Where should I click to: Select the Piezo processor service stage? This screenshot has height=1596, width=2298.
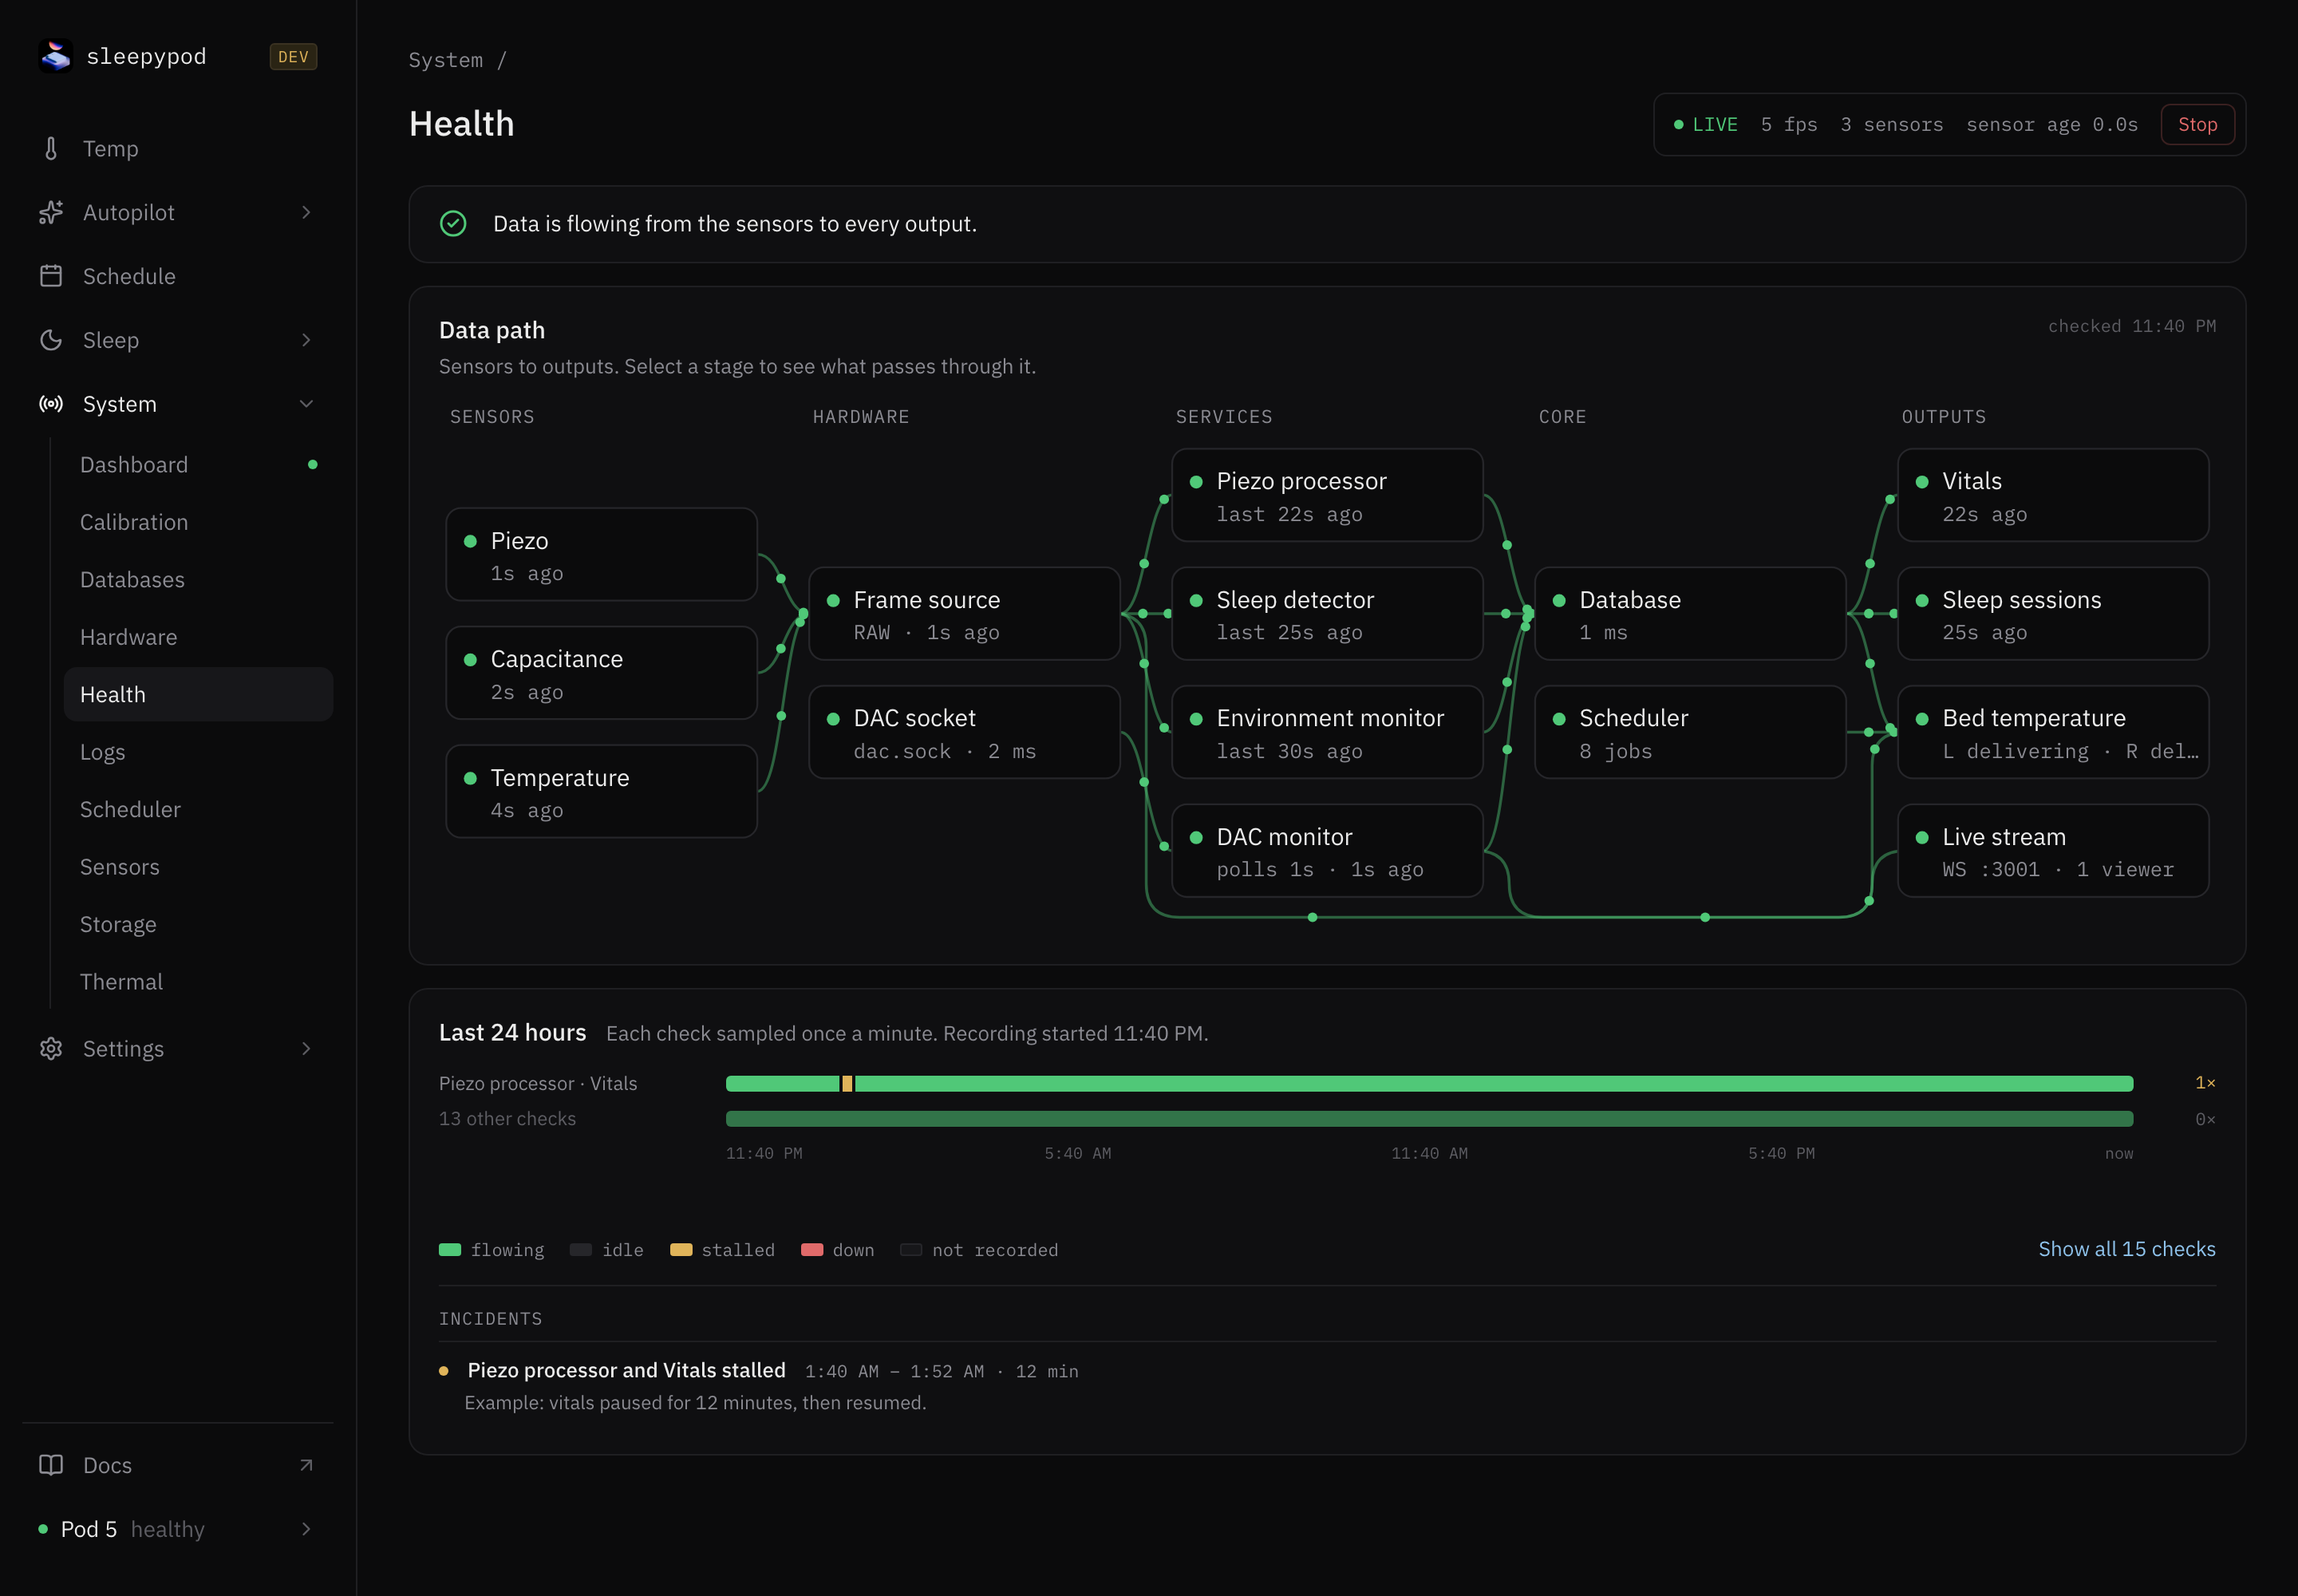coord(1327,495)
